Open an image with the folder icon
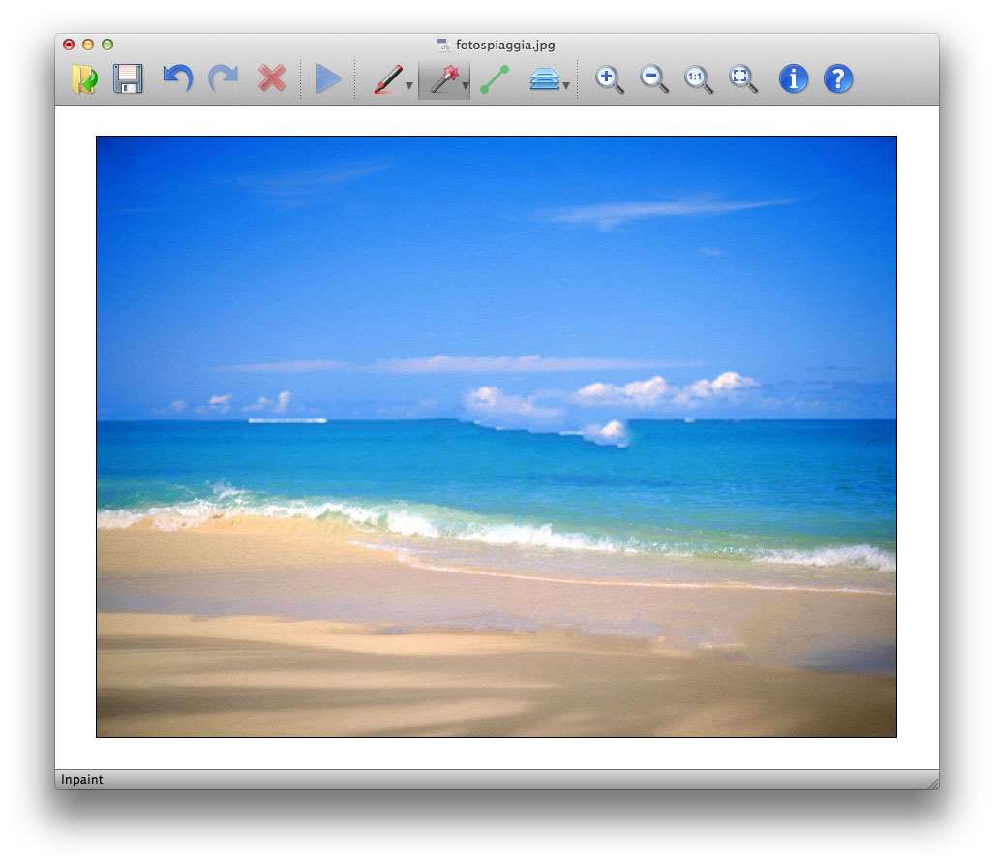Viewport: 994px width, 866px height. 84,79
